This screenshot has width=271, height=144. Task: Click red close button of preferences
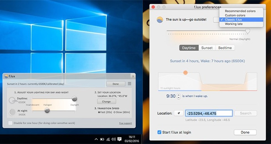point(153,7)
